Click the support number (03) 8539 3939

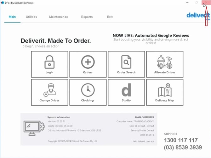(x=183, y=147)
